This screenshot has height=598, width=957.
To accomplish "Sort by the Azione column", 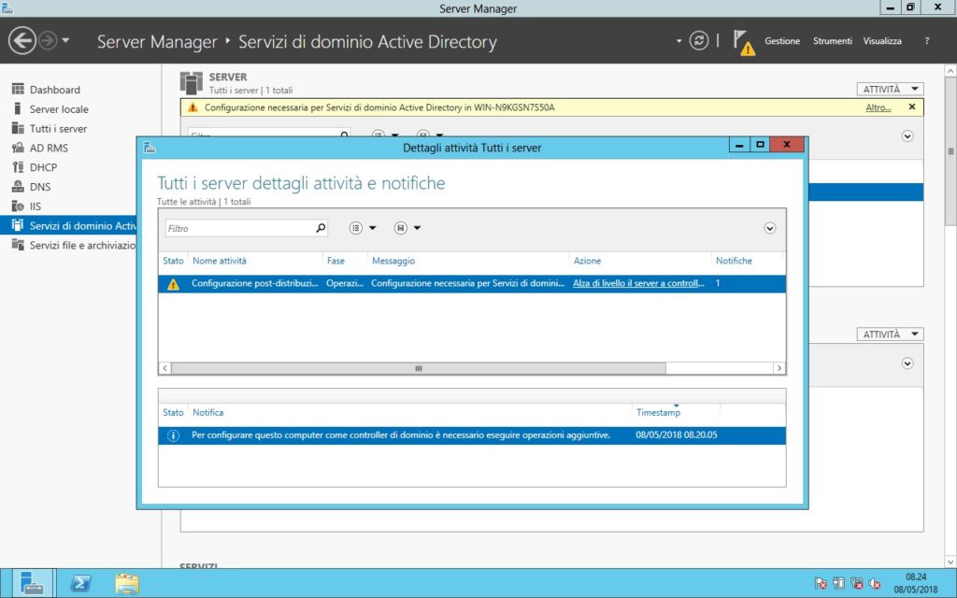I will click(587, 261).
